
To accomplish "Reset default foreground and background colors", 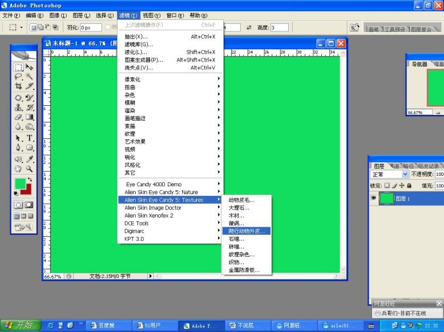I will point(16,193).
